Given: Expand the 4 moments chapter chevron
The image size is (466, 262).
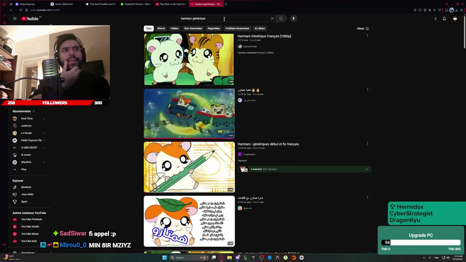Looking at the screenshot, I should tap(367, 169).
